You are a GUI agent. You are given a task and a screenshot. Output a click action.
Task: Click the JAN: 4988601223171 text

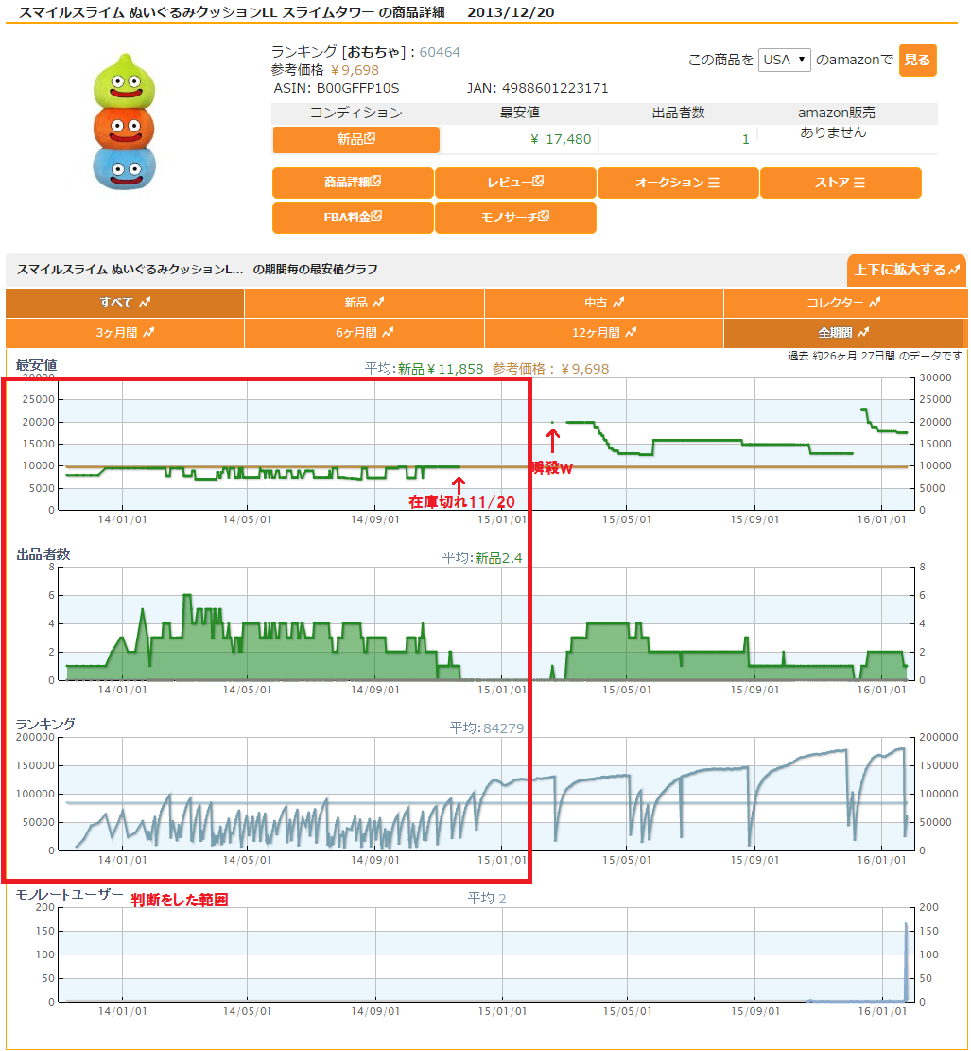point(537,88)
